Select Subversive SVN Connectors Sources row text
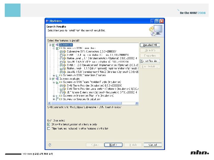Viewport: 214px width, 160px height. 84,75
